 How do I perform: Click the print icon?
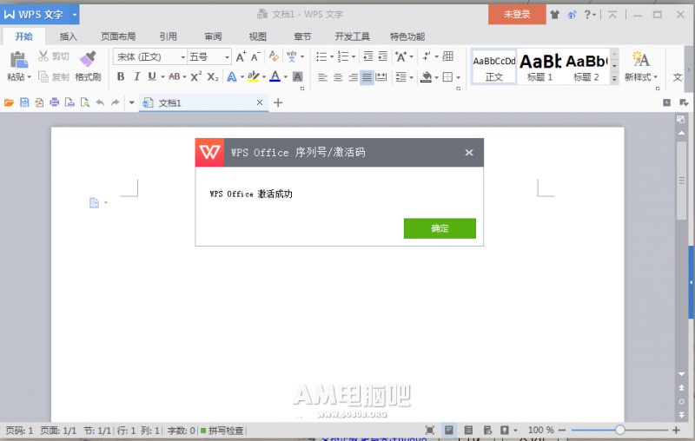pyautogui.click(x=55, y=102)
